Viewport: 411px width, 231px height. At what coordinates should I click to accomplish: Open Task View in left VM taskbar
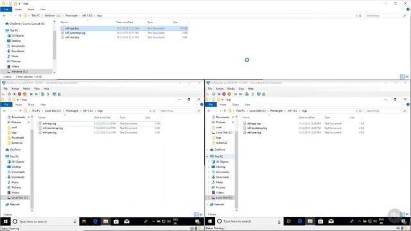(x=84, y=221)
